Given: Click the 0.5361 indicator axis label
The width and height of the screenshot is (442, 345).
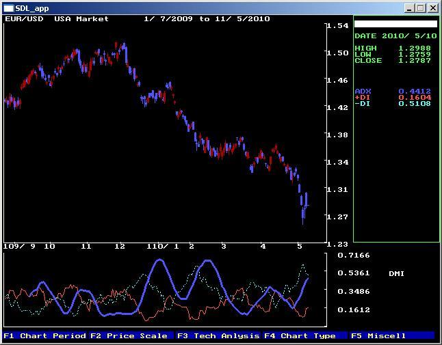Looking at the screenshot, I should coord(354,273).
